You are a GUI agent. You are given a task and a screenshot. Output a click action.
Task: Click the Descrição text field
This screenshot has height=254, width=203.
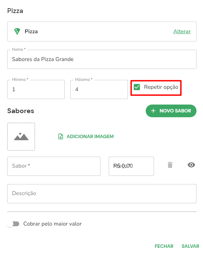click(102, 194)
